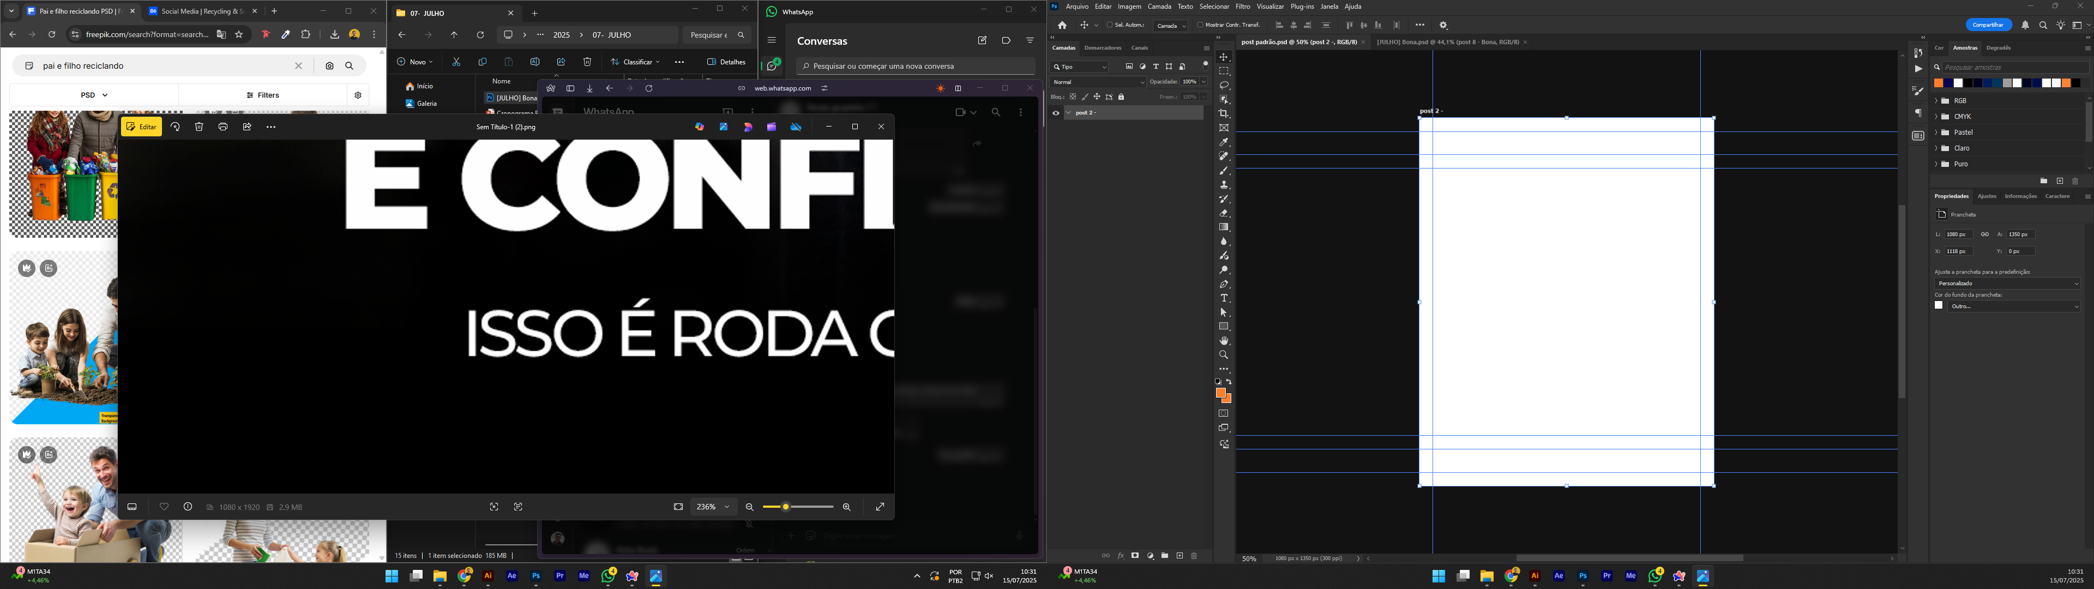Select the Crop tool
The image size is (2094, 589).
point(1224,114)
